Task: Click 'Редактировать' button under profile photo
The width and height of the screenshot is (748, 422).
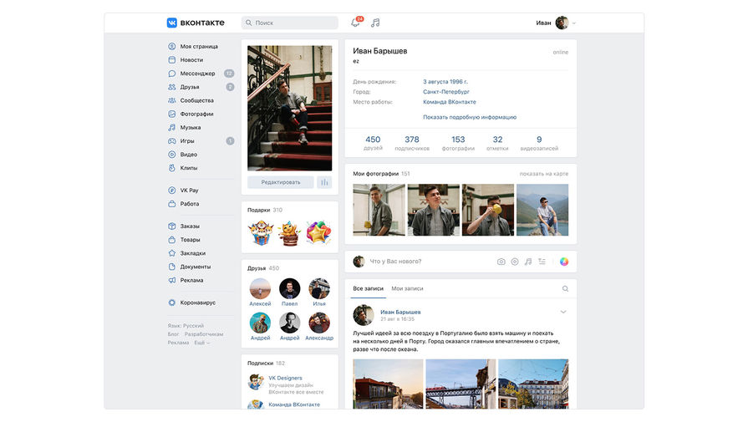Action: tap(281, 182)
